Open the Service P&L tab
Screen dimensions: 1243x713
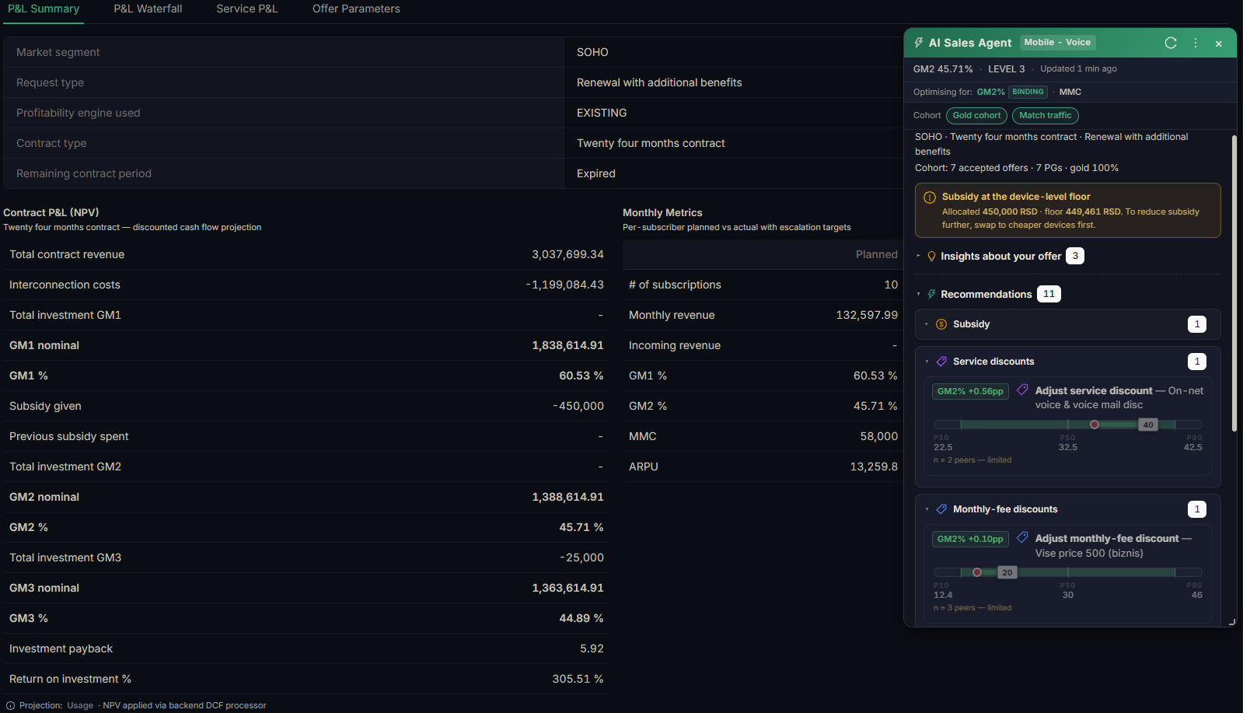(x=247, y=9)
